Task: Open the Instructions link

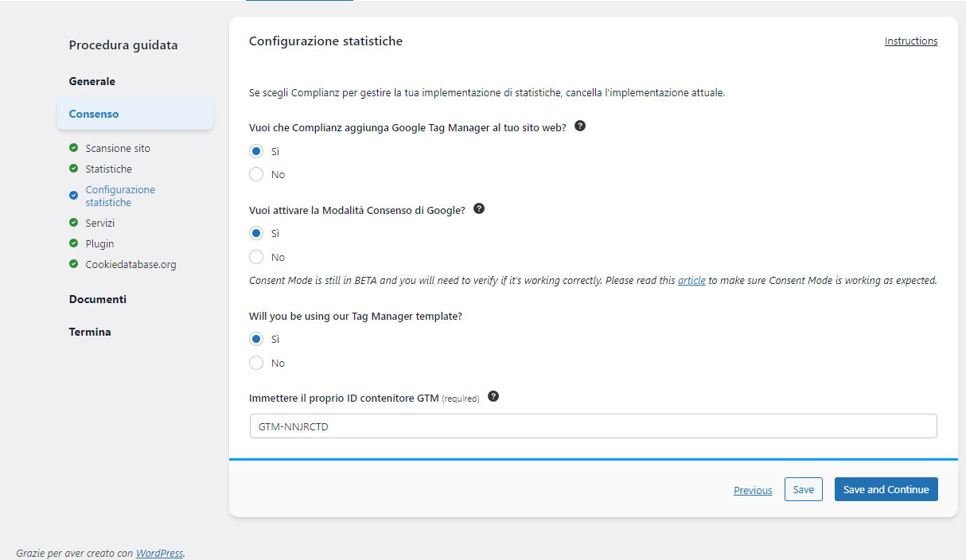Action: 910,41
